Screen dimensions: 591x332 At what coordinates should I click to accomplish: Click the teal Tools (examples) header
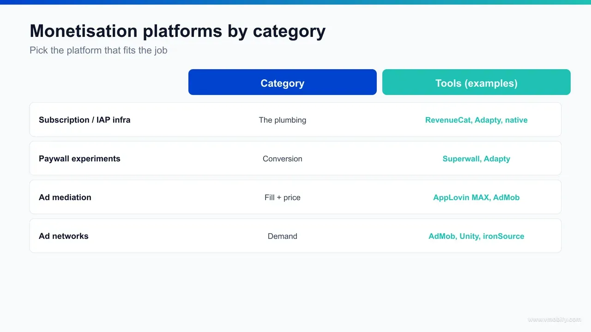click(476, 82)
